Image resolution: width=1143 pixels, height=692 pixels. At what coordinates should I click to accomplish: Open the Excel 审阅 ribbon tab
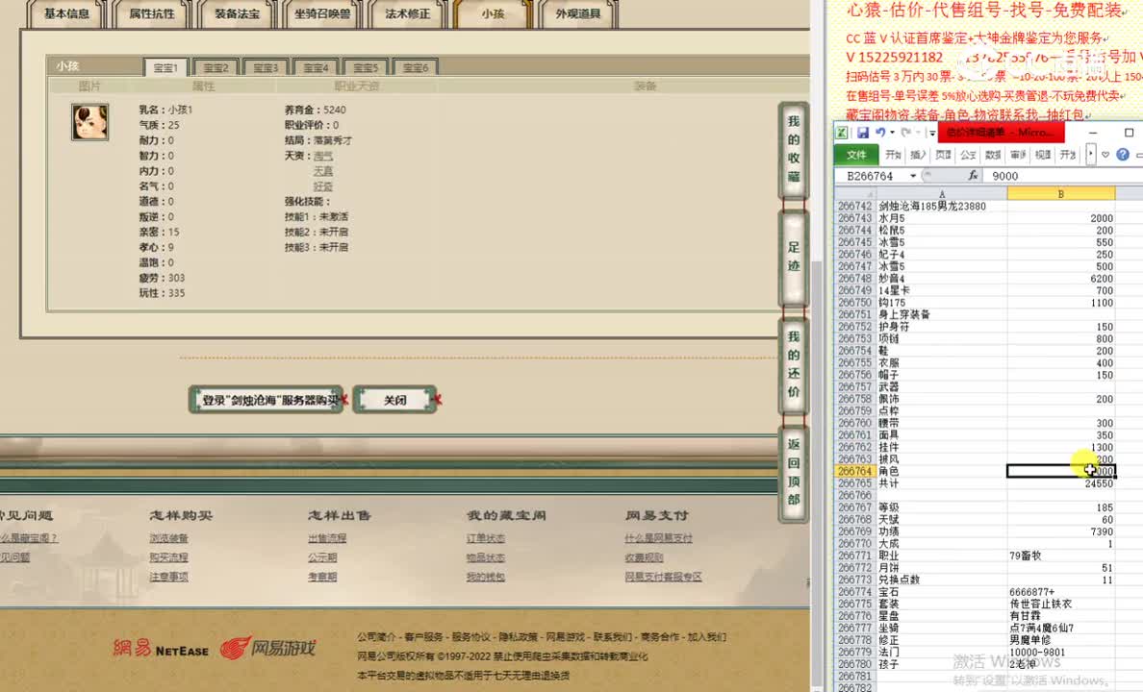[1018, 155]
